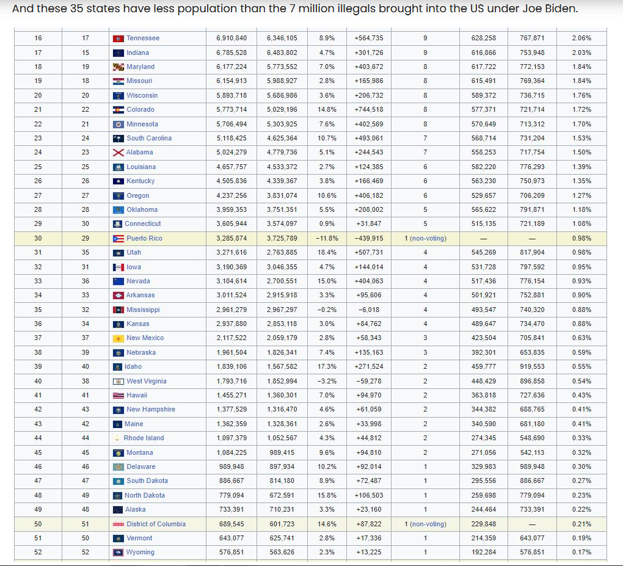Image resolution: width=623 pixels, height=566 pixels.
Task: Select Hawaii value 363,818
Action: (484, 395)
